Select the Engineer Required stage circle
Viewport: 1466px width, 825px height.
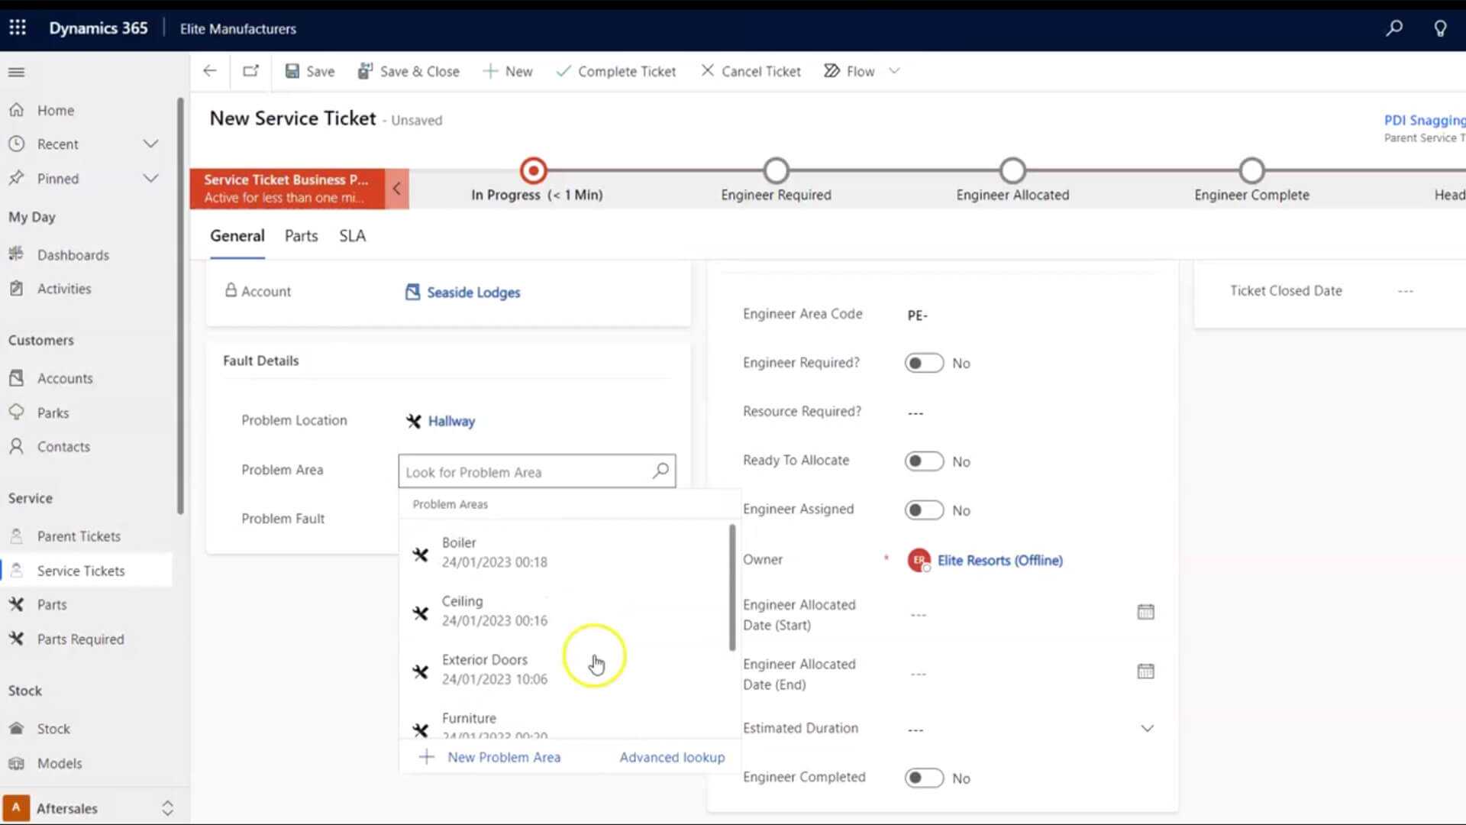pyautogui.click(x=776, y=170)
